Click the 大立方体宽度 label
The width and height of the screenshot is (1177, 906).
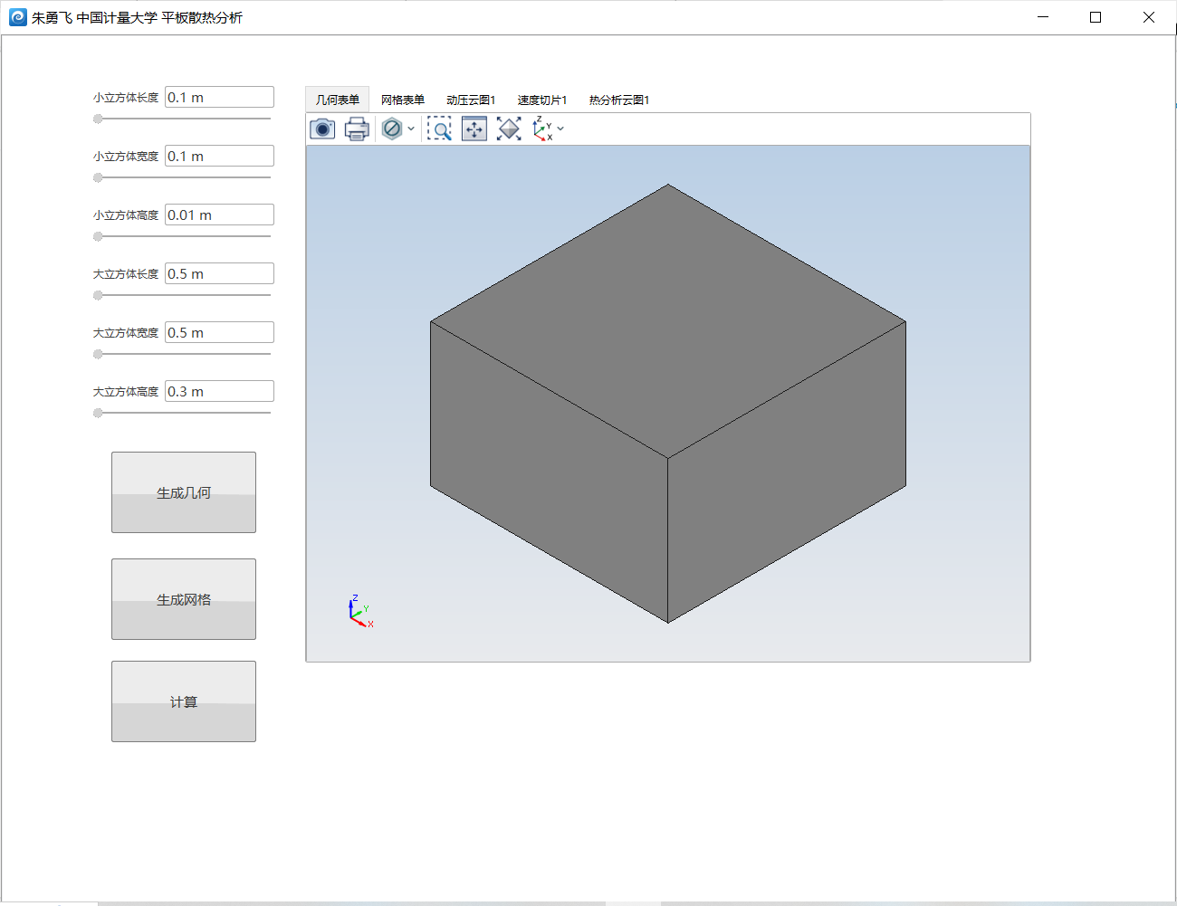126,333
